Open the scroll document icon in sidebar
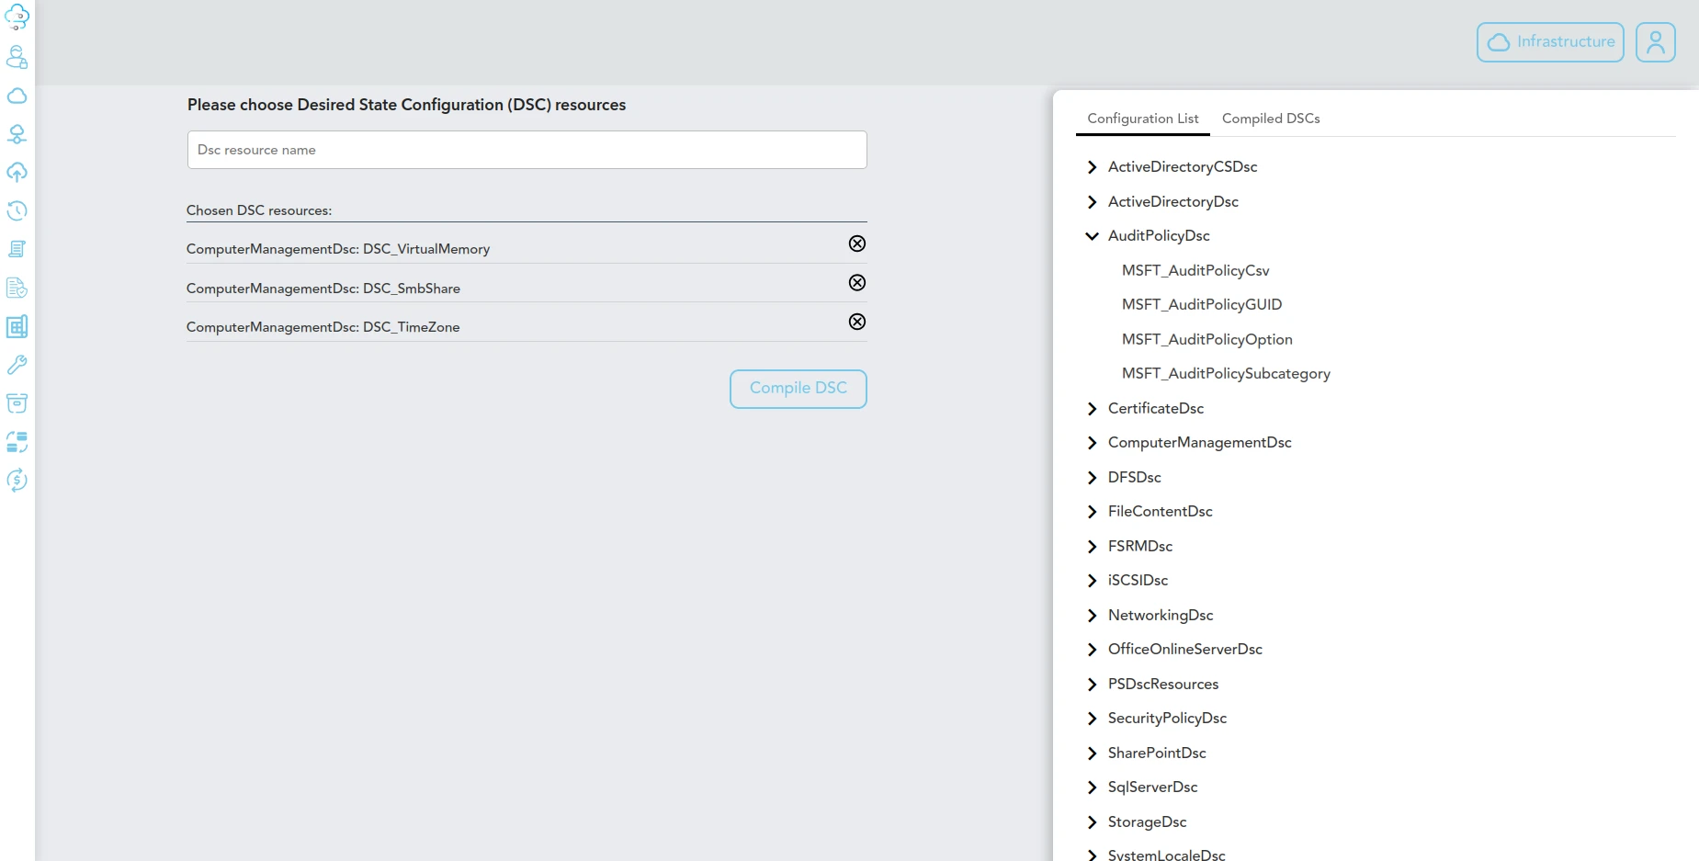 pos(17,249)
